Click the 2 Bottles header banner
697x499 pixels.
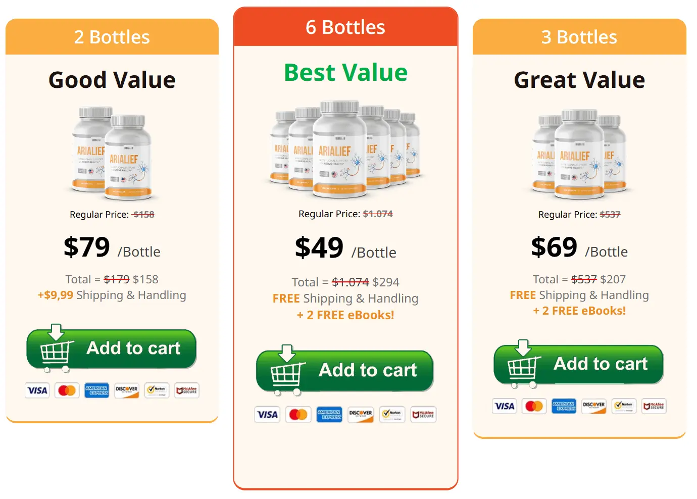pyautogui.click(x=112, y=36)
